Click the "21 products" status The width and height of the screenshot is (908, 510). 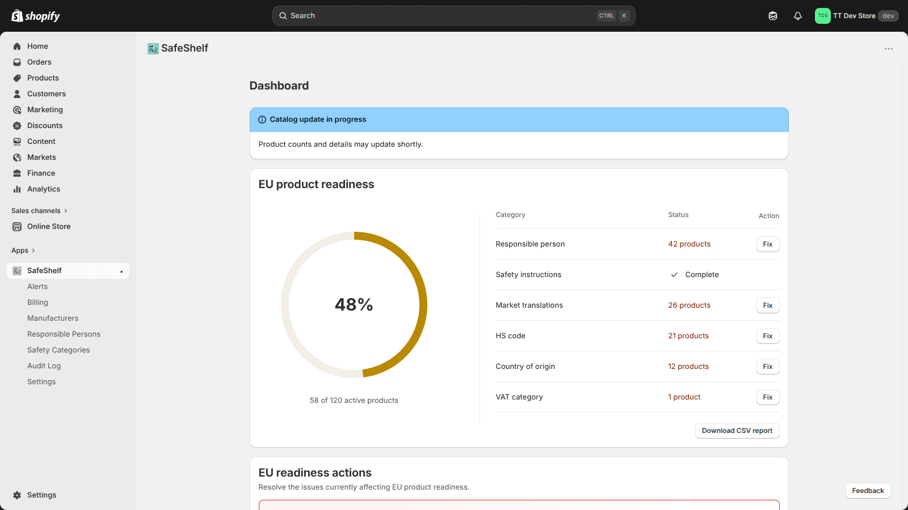688,336
